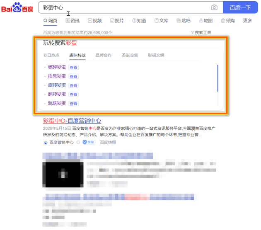
Task: Open the 地图 tab
Action: [205, 21]
